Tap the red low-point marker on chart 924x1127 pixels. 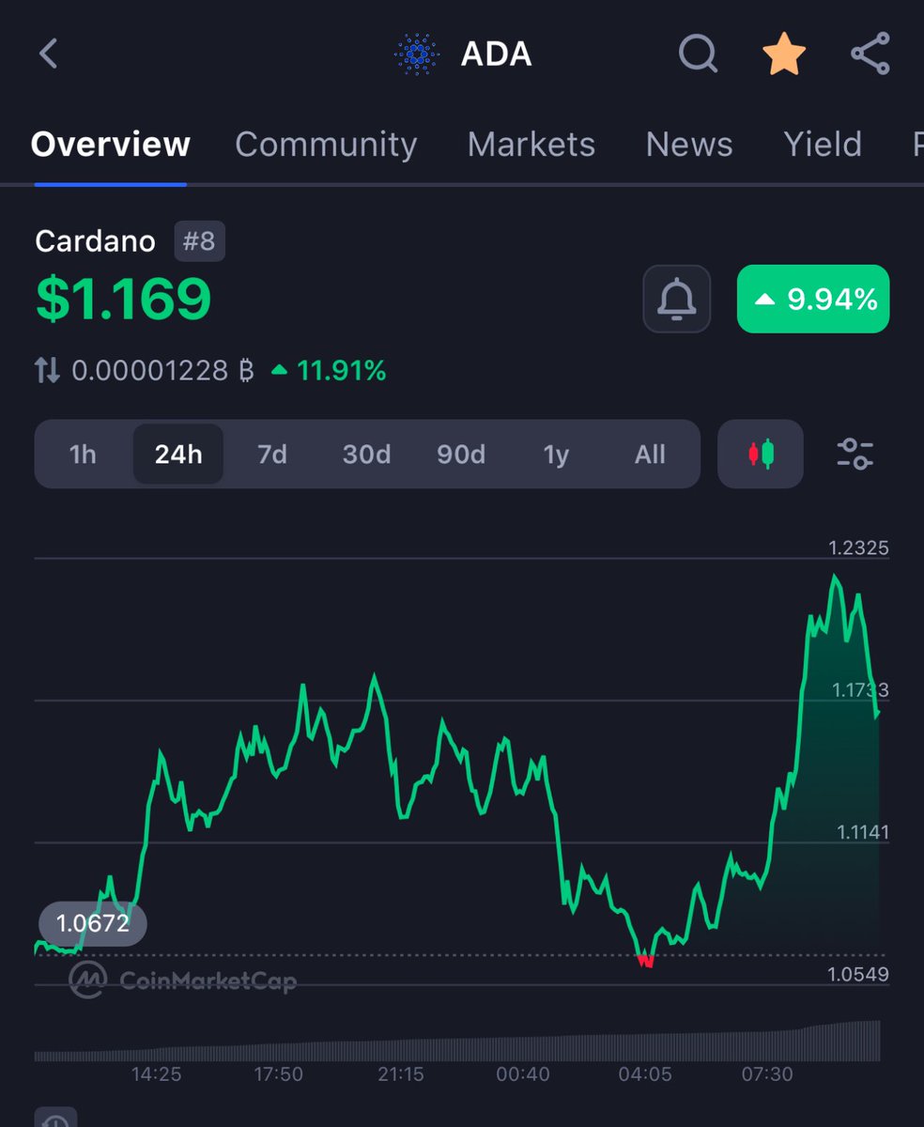pyautogui.click(x=645, y=960)
